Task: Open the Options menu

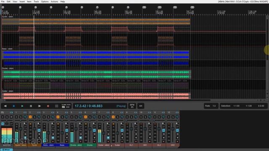Action: tap(45, 2)
